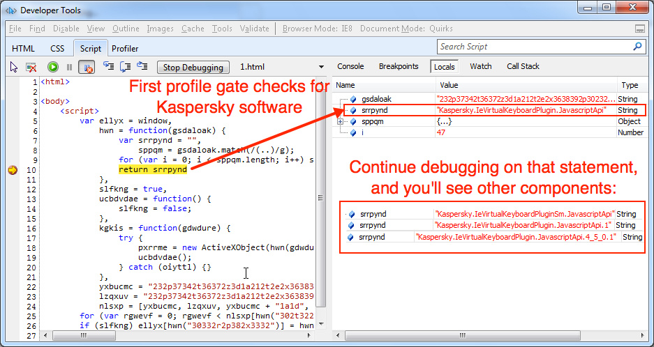Click the green Continue debugging button
The width and height of the screenshot is (654, 347).
tap(53, 67)
